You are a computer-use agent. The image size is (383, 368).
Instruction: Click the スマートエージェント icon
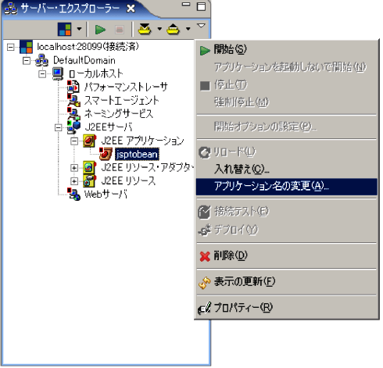tap(73, 101)
